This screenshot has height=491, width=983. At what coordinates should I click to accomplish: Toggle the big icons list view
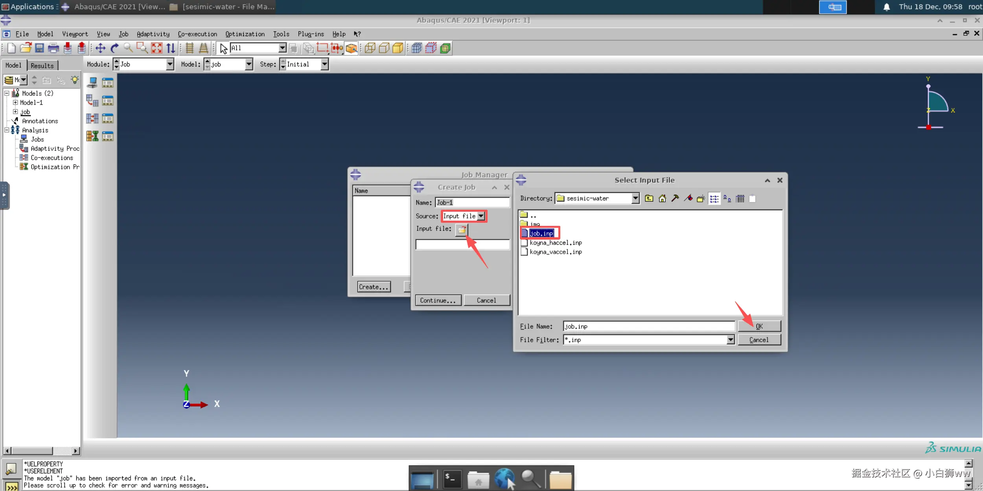pos(727,199)
